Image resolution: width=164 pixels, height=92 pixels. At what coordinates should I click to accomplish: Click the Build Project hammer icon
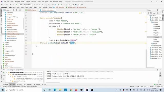coord(17,5)
